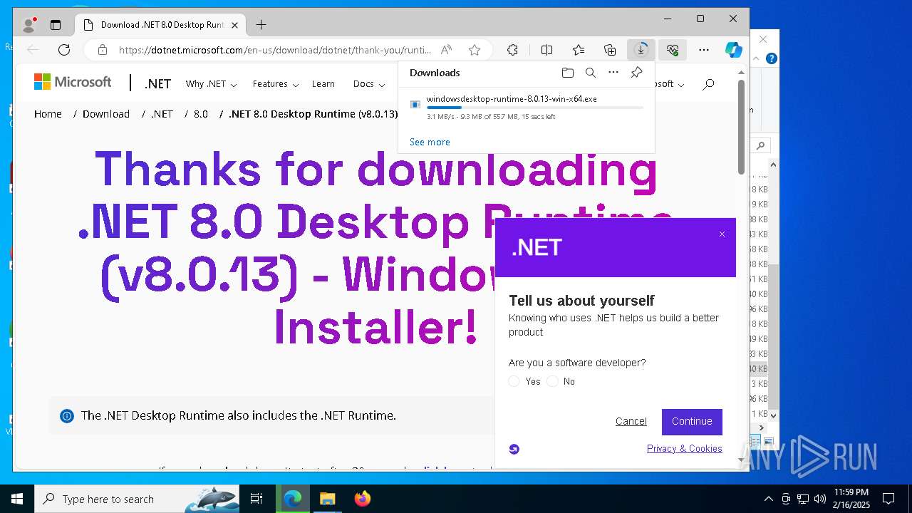The width and height of the screenshot is (912, 513).
Task: Click the windowsdesktop-runtime download progress bar
Action: coord(534,108)
